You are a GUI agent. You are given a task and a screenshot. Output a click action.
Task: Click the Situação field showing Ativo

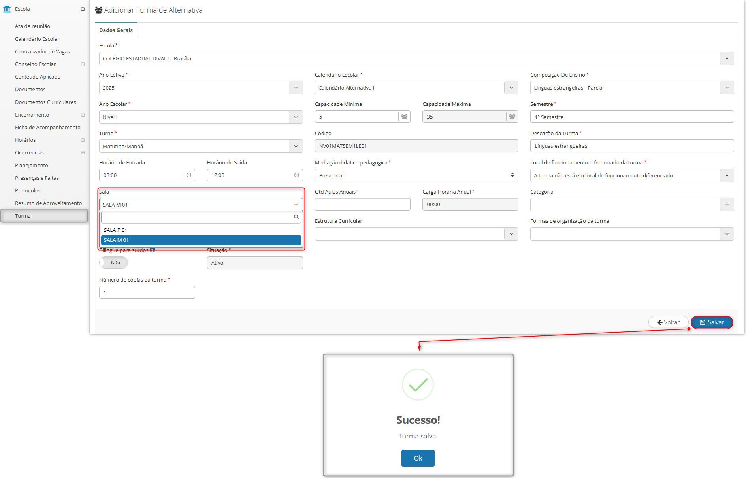click(255, 263)
